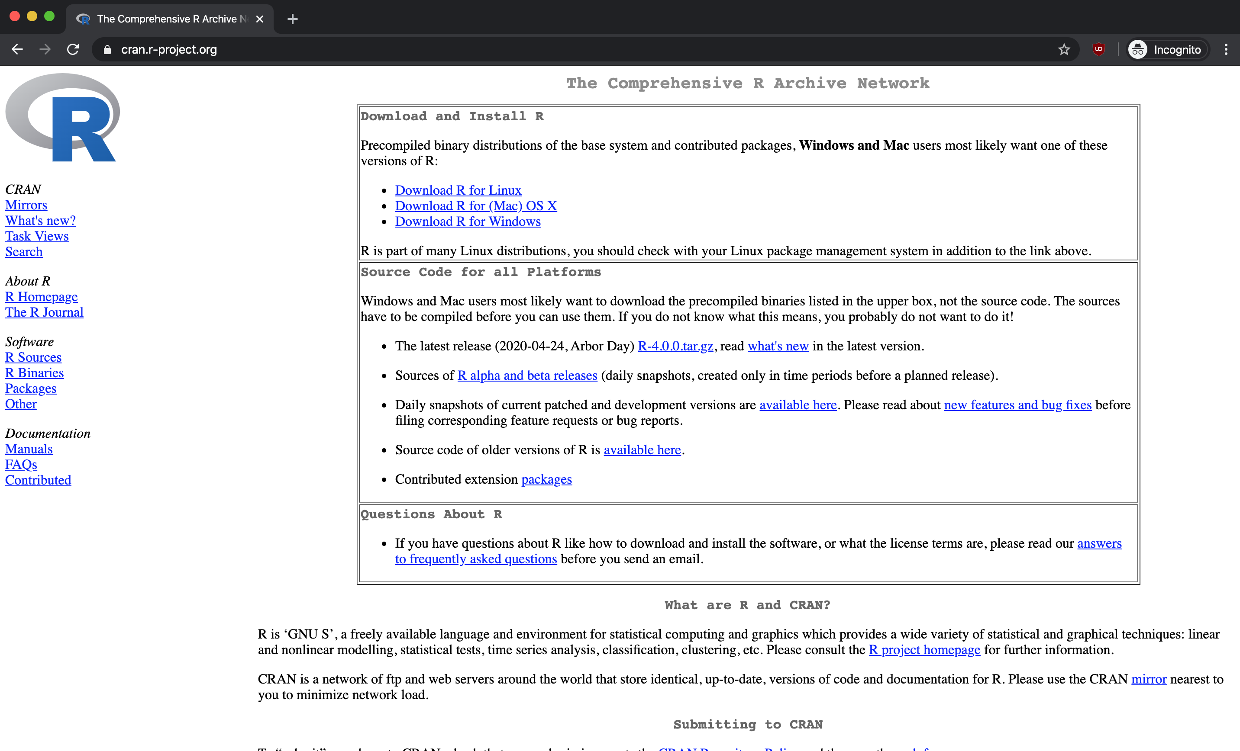Open Download R for Windows
This screenshot has width=1240, height=751.
pos(468,221)
